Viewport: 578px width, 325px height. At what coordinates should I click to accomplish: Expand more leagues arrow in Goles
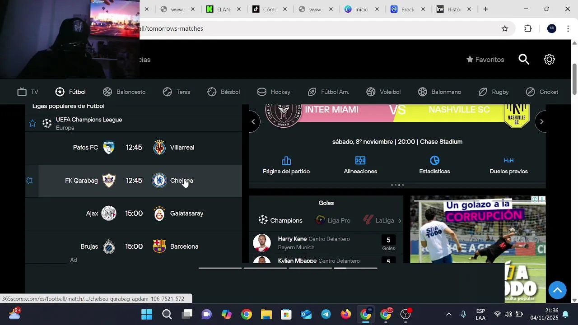(400, 221)
